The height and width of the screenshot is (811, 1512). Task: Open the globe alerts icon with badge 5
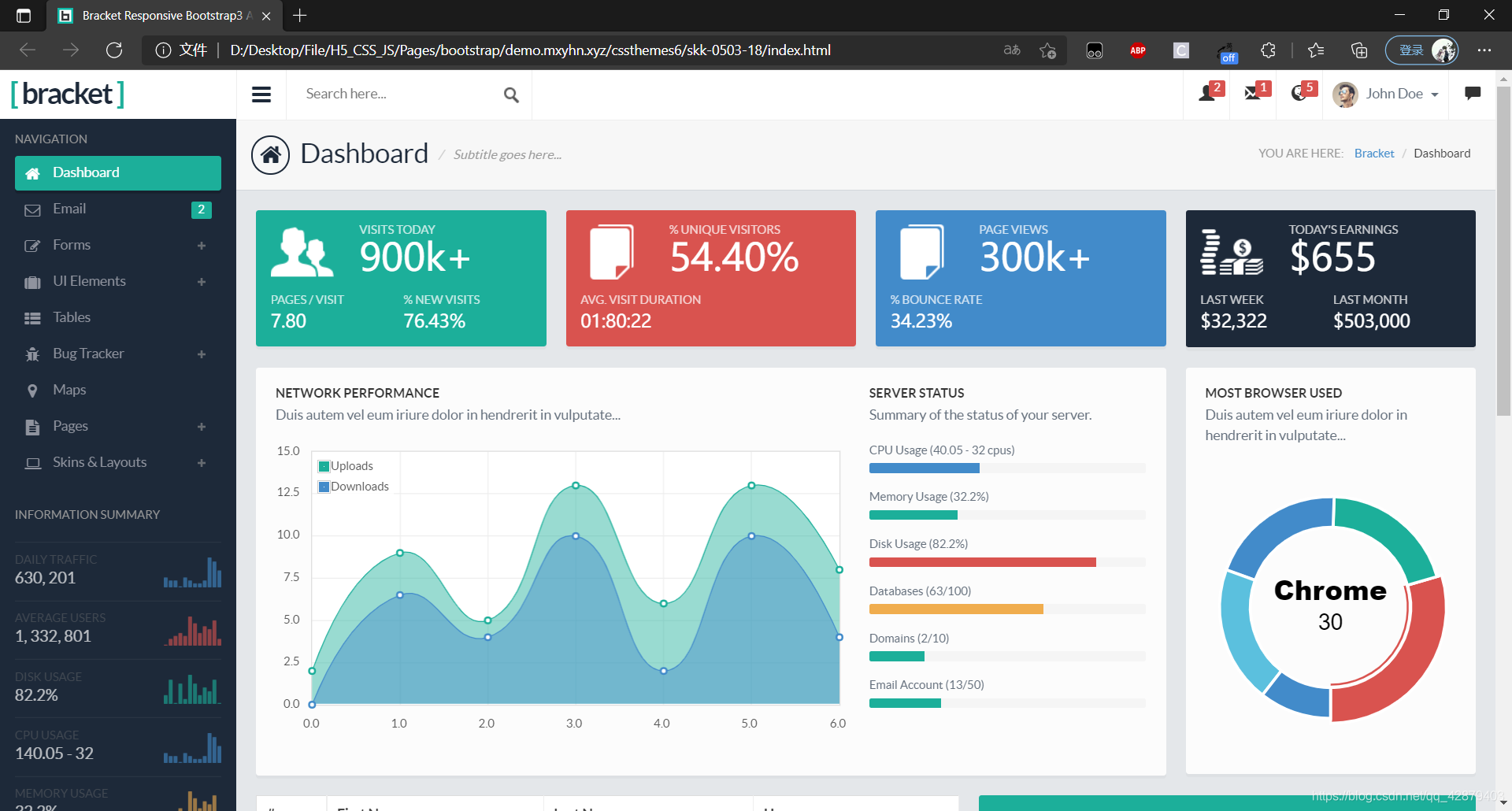1301,93
